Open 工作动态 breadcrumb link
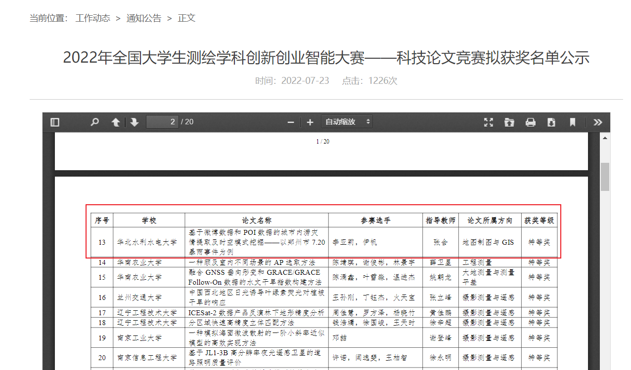Image resolution: width=631 pixels, height=370 pixels. pos(92,18)
